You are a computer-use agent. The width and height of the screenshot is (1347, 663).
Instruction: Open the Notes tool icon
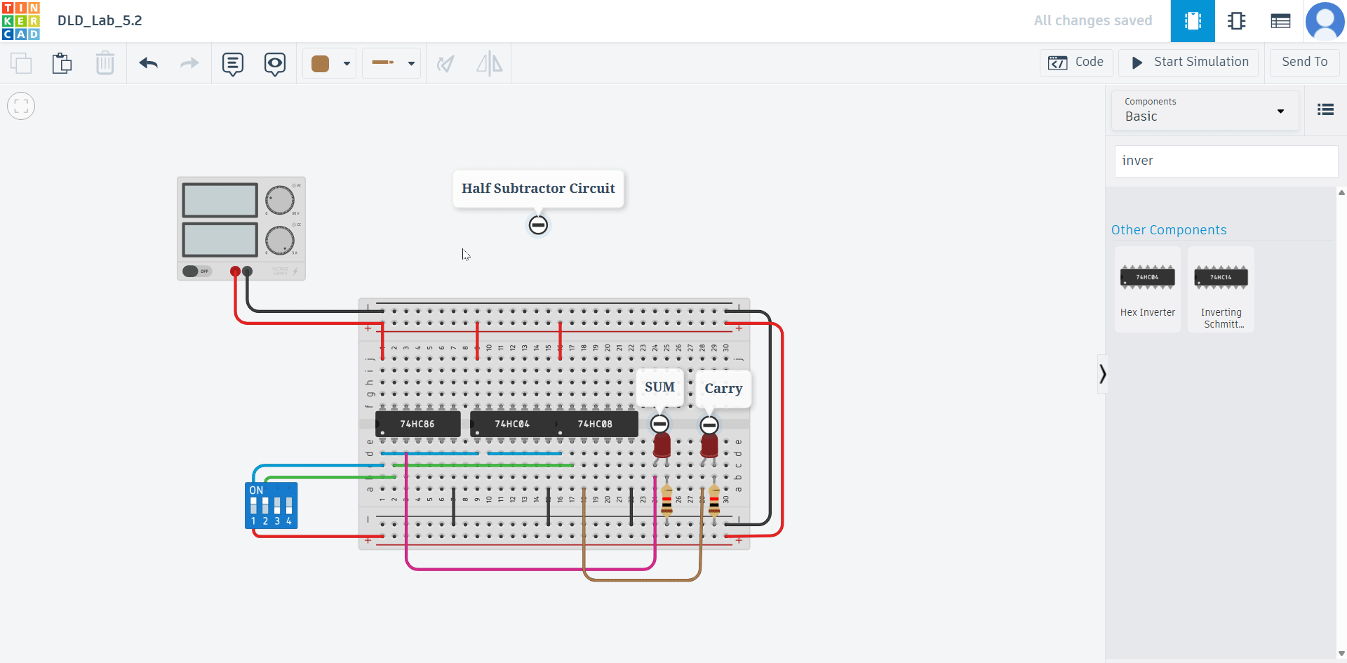tap(233, 64)
